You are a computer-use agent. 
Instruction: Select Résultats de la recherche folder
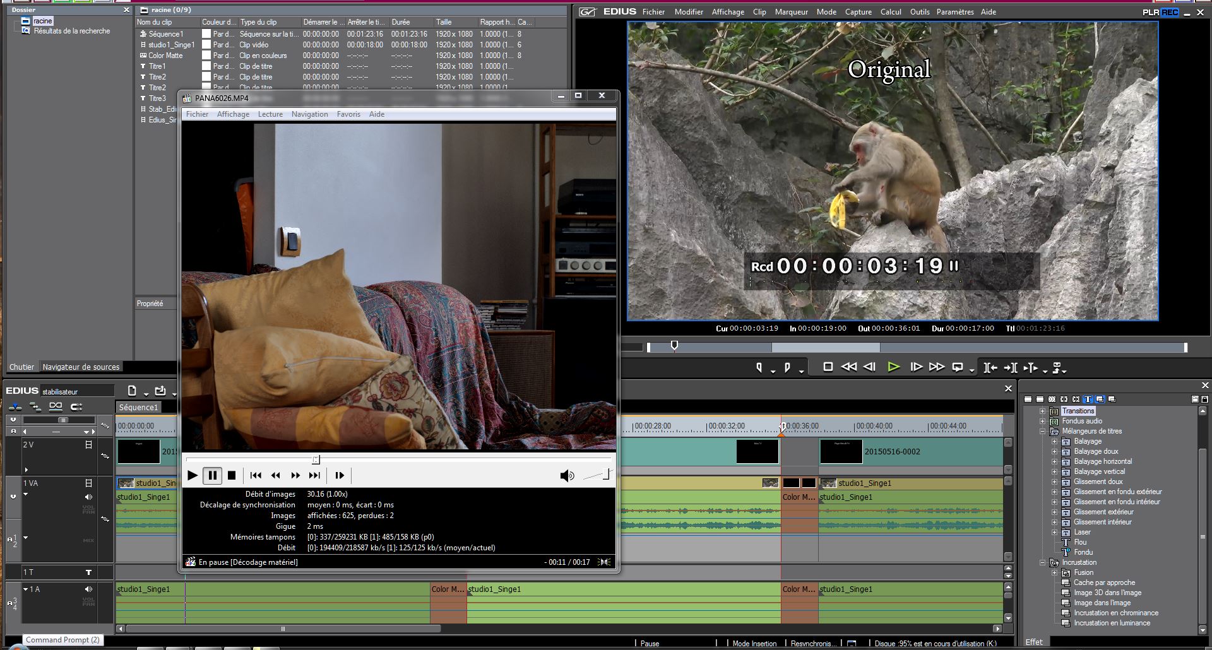[x=72, y=31]
